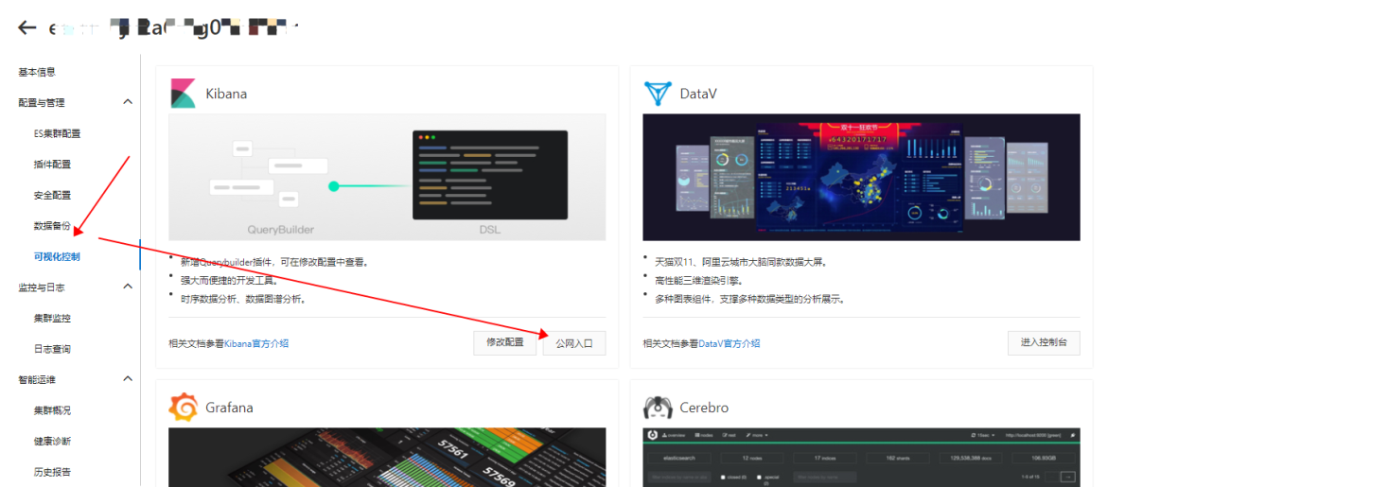Click the text 时序数据分析、数据图谱分析。
Screen dimensions: 1389x487
[x=243, y=299]
